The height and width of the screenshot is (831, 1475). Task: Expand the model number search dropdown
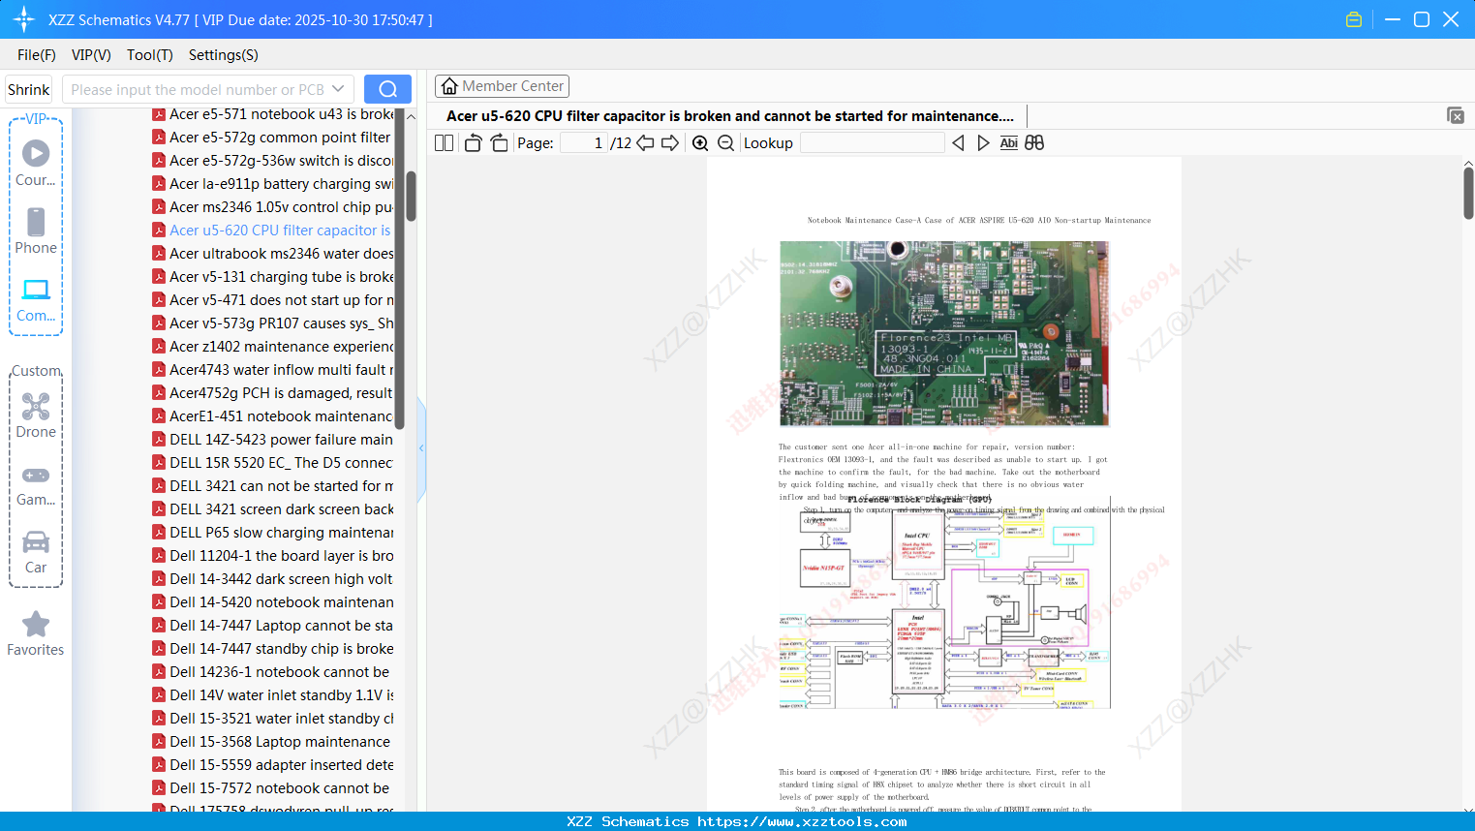(x=338, y=89)
